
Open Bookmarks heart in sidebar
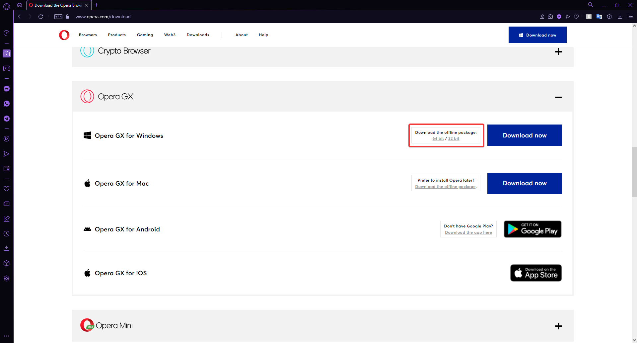click(7, 189)
